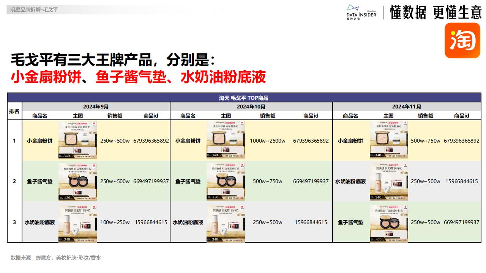Open the October 小金扇粉饼 product image
This screenshot has width=486, height=273.
point(226,140)
